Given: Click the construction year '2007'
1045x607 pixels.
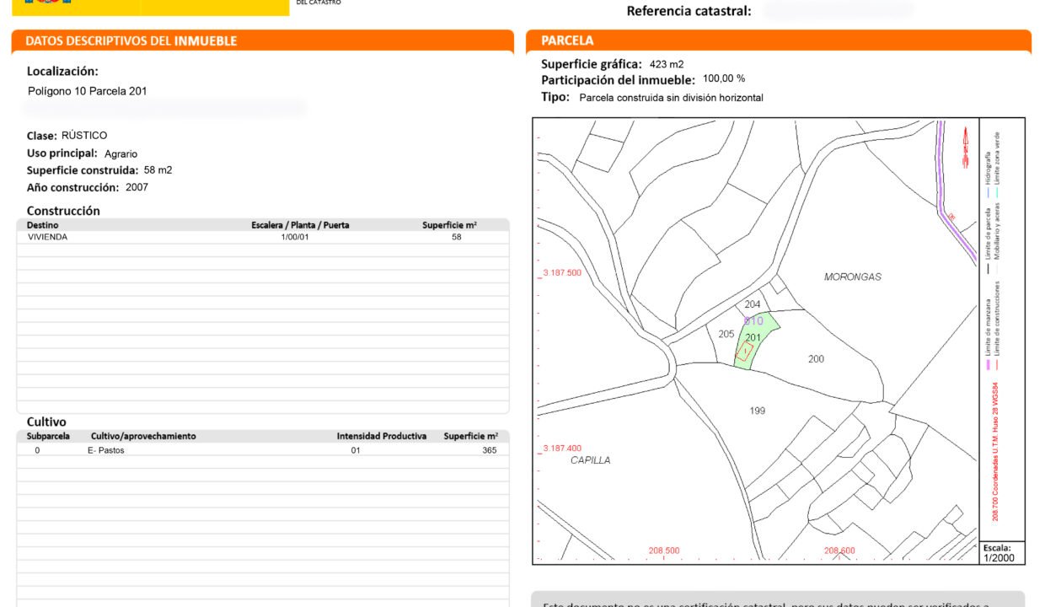Looking at the screenshot, I should click(137, 187).
